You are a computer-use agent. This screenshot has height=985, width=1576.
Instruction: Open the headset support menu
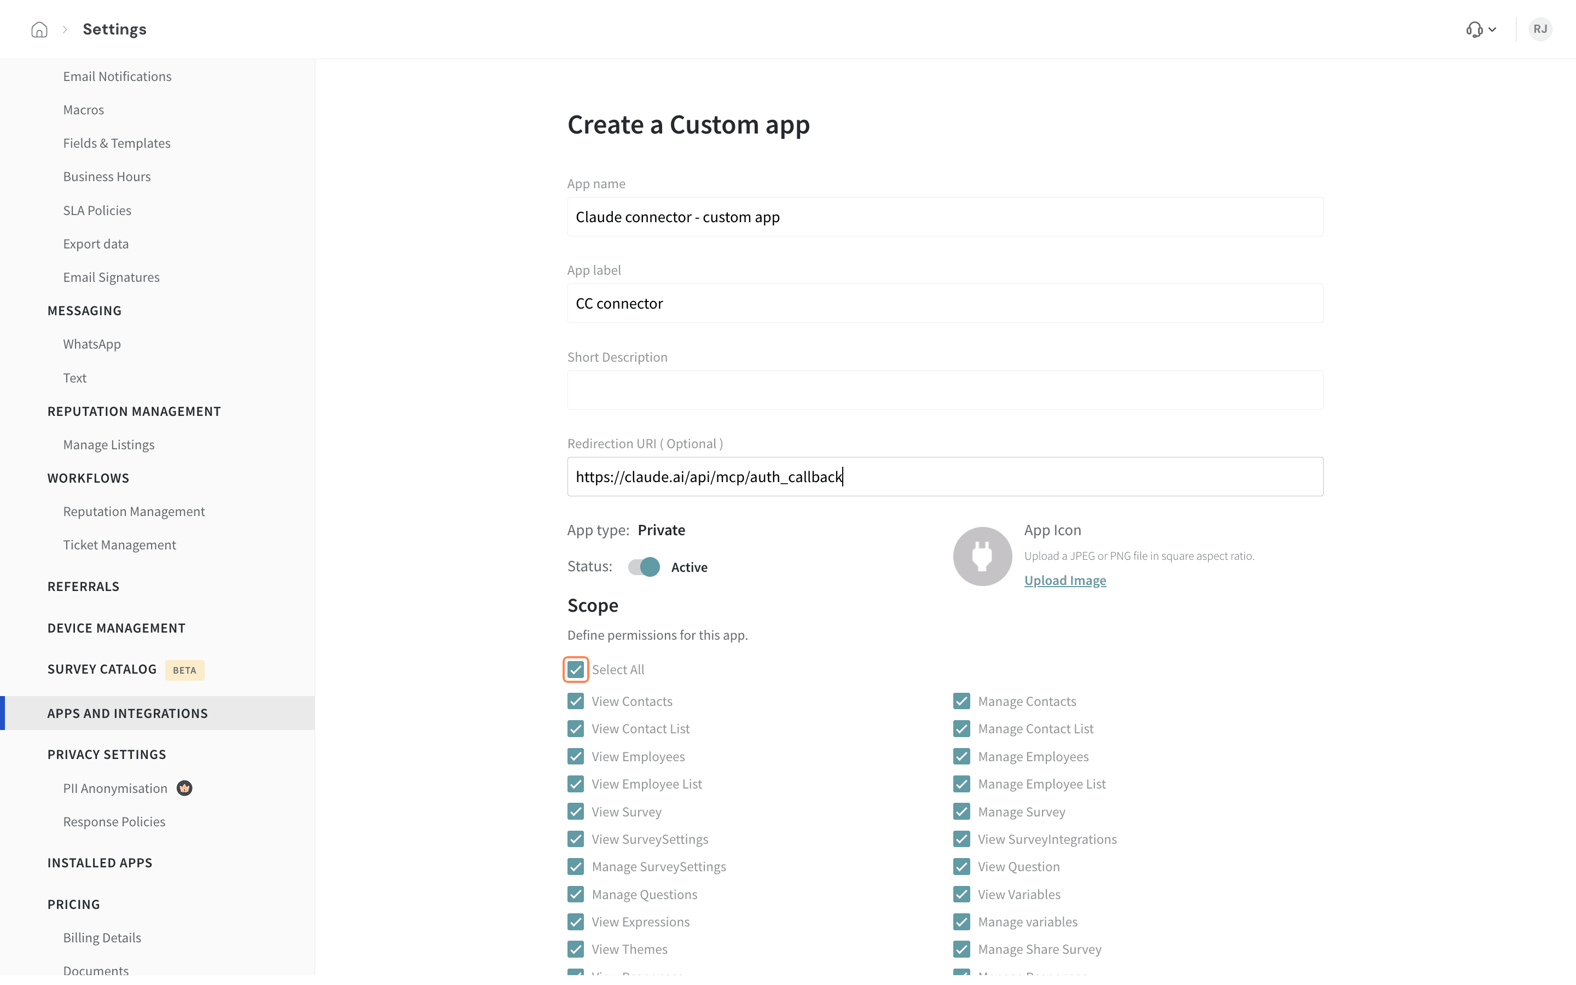[x=1481, y=30]
